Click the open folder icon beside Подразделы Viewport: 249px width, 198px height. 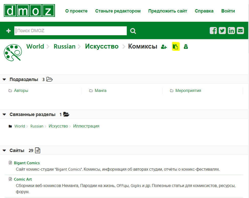point(49,79)
